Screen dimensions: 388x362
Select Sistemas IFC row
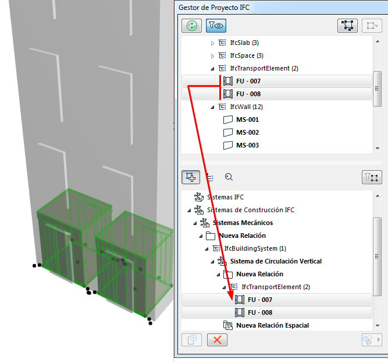[x=225, y=197]
